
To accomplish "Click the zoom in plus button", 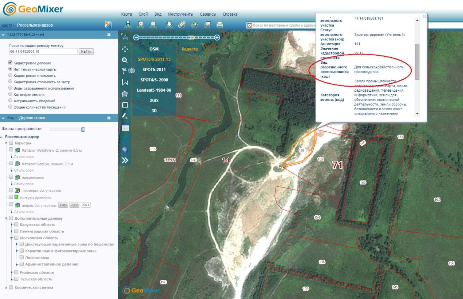I will [217, 37].
